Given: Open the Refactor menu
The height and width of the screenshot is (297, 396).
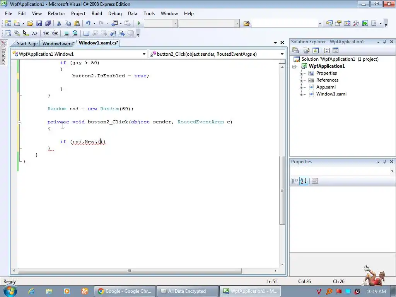Looking at the screenshot, I should (56, 14).
